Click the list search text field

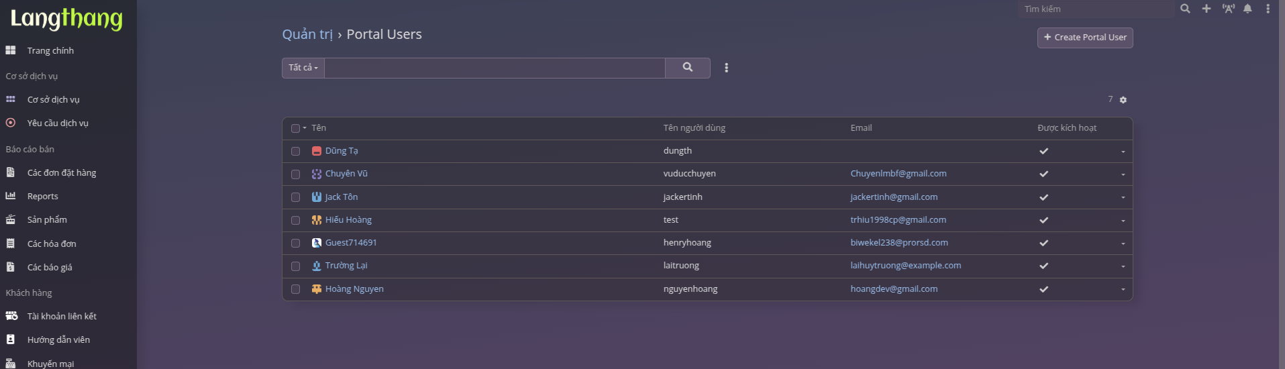point(495,68)
